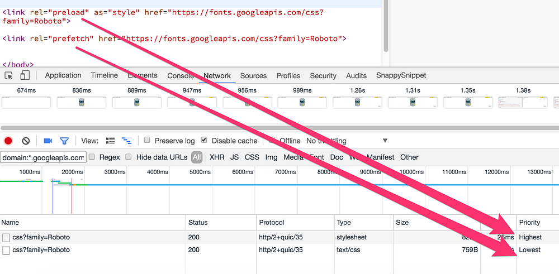
Task: Toggle the blue filter funnel icon
Action: [64, 141]
